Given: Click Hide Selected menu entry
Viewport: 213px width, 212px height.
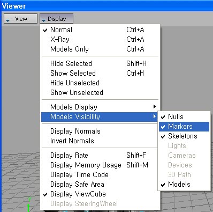Looking at the screenshot, I should (x=100, y=63).
